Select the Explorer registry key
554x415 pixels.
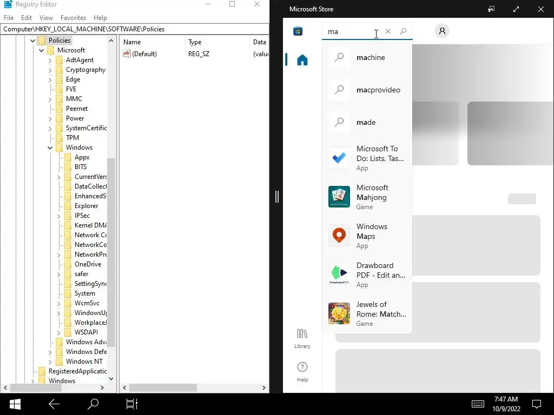click(86, 206)
